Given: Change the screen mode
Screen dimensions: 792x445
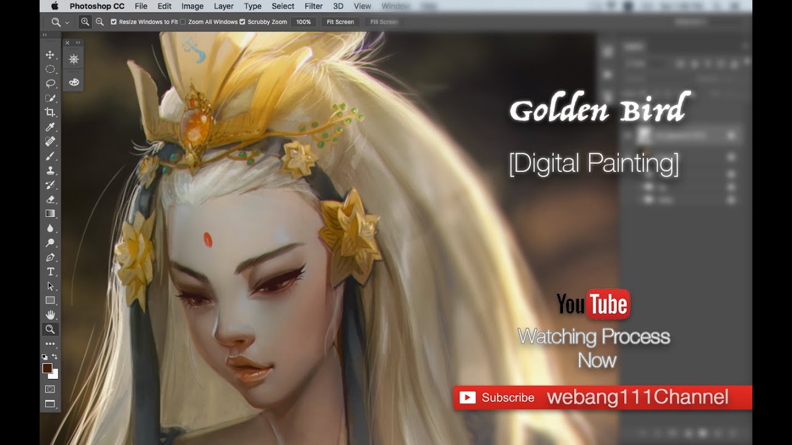Looking at the screenshot, I should 50,404.
